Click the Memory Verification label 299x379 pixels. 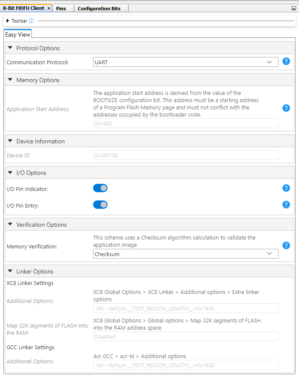point(32,247)
